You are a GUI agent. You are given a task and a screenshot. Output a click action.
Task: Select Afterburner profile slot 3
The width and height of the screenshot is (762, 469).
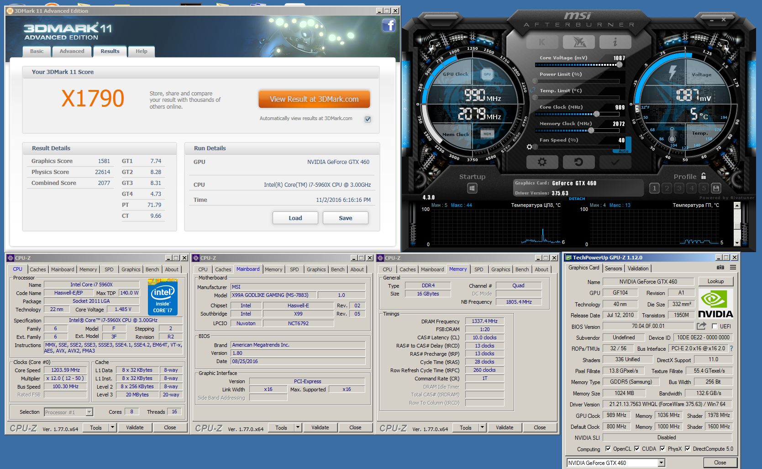click(679, 188)
